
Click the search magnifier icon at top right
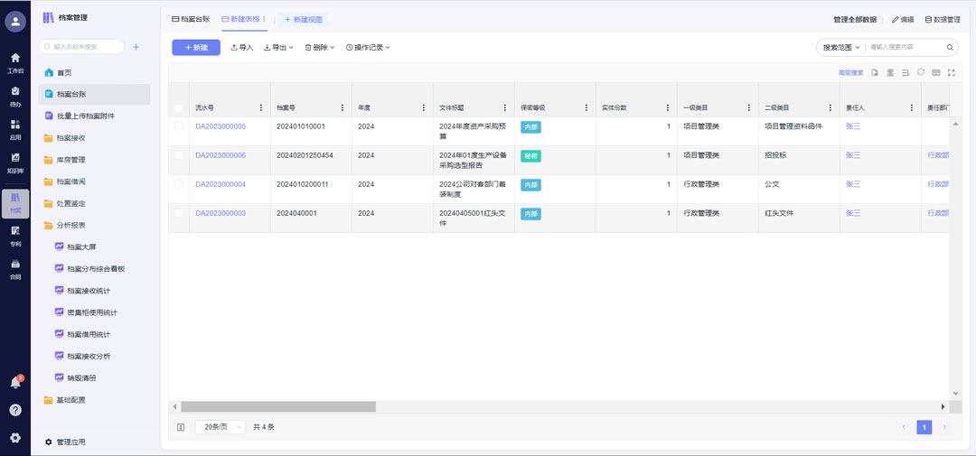[x=950, y=47]
